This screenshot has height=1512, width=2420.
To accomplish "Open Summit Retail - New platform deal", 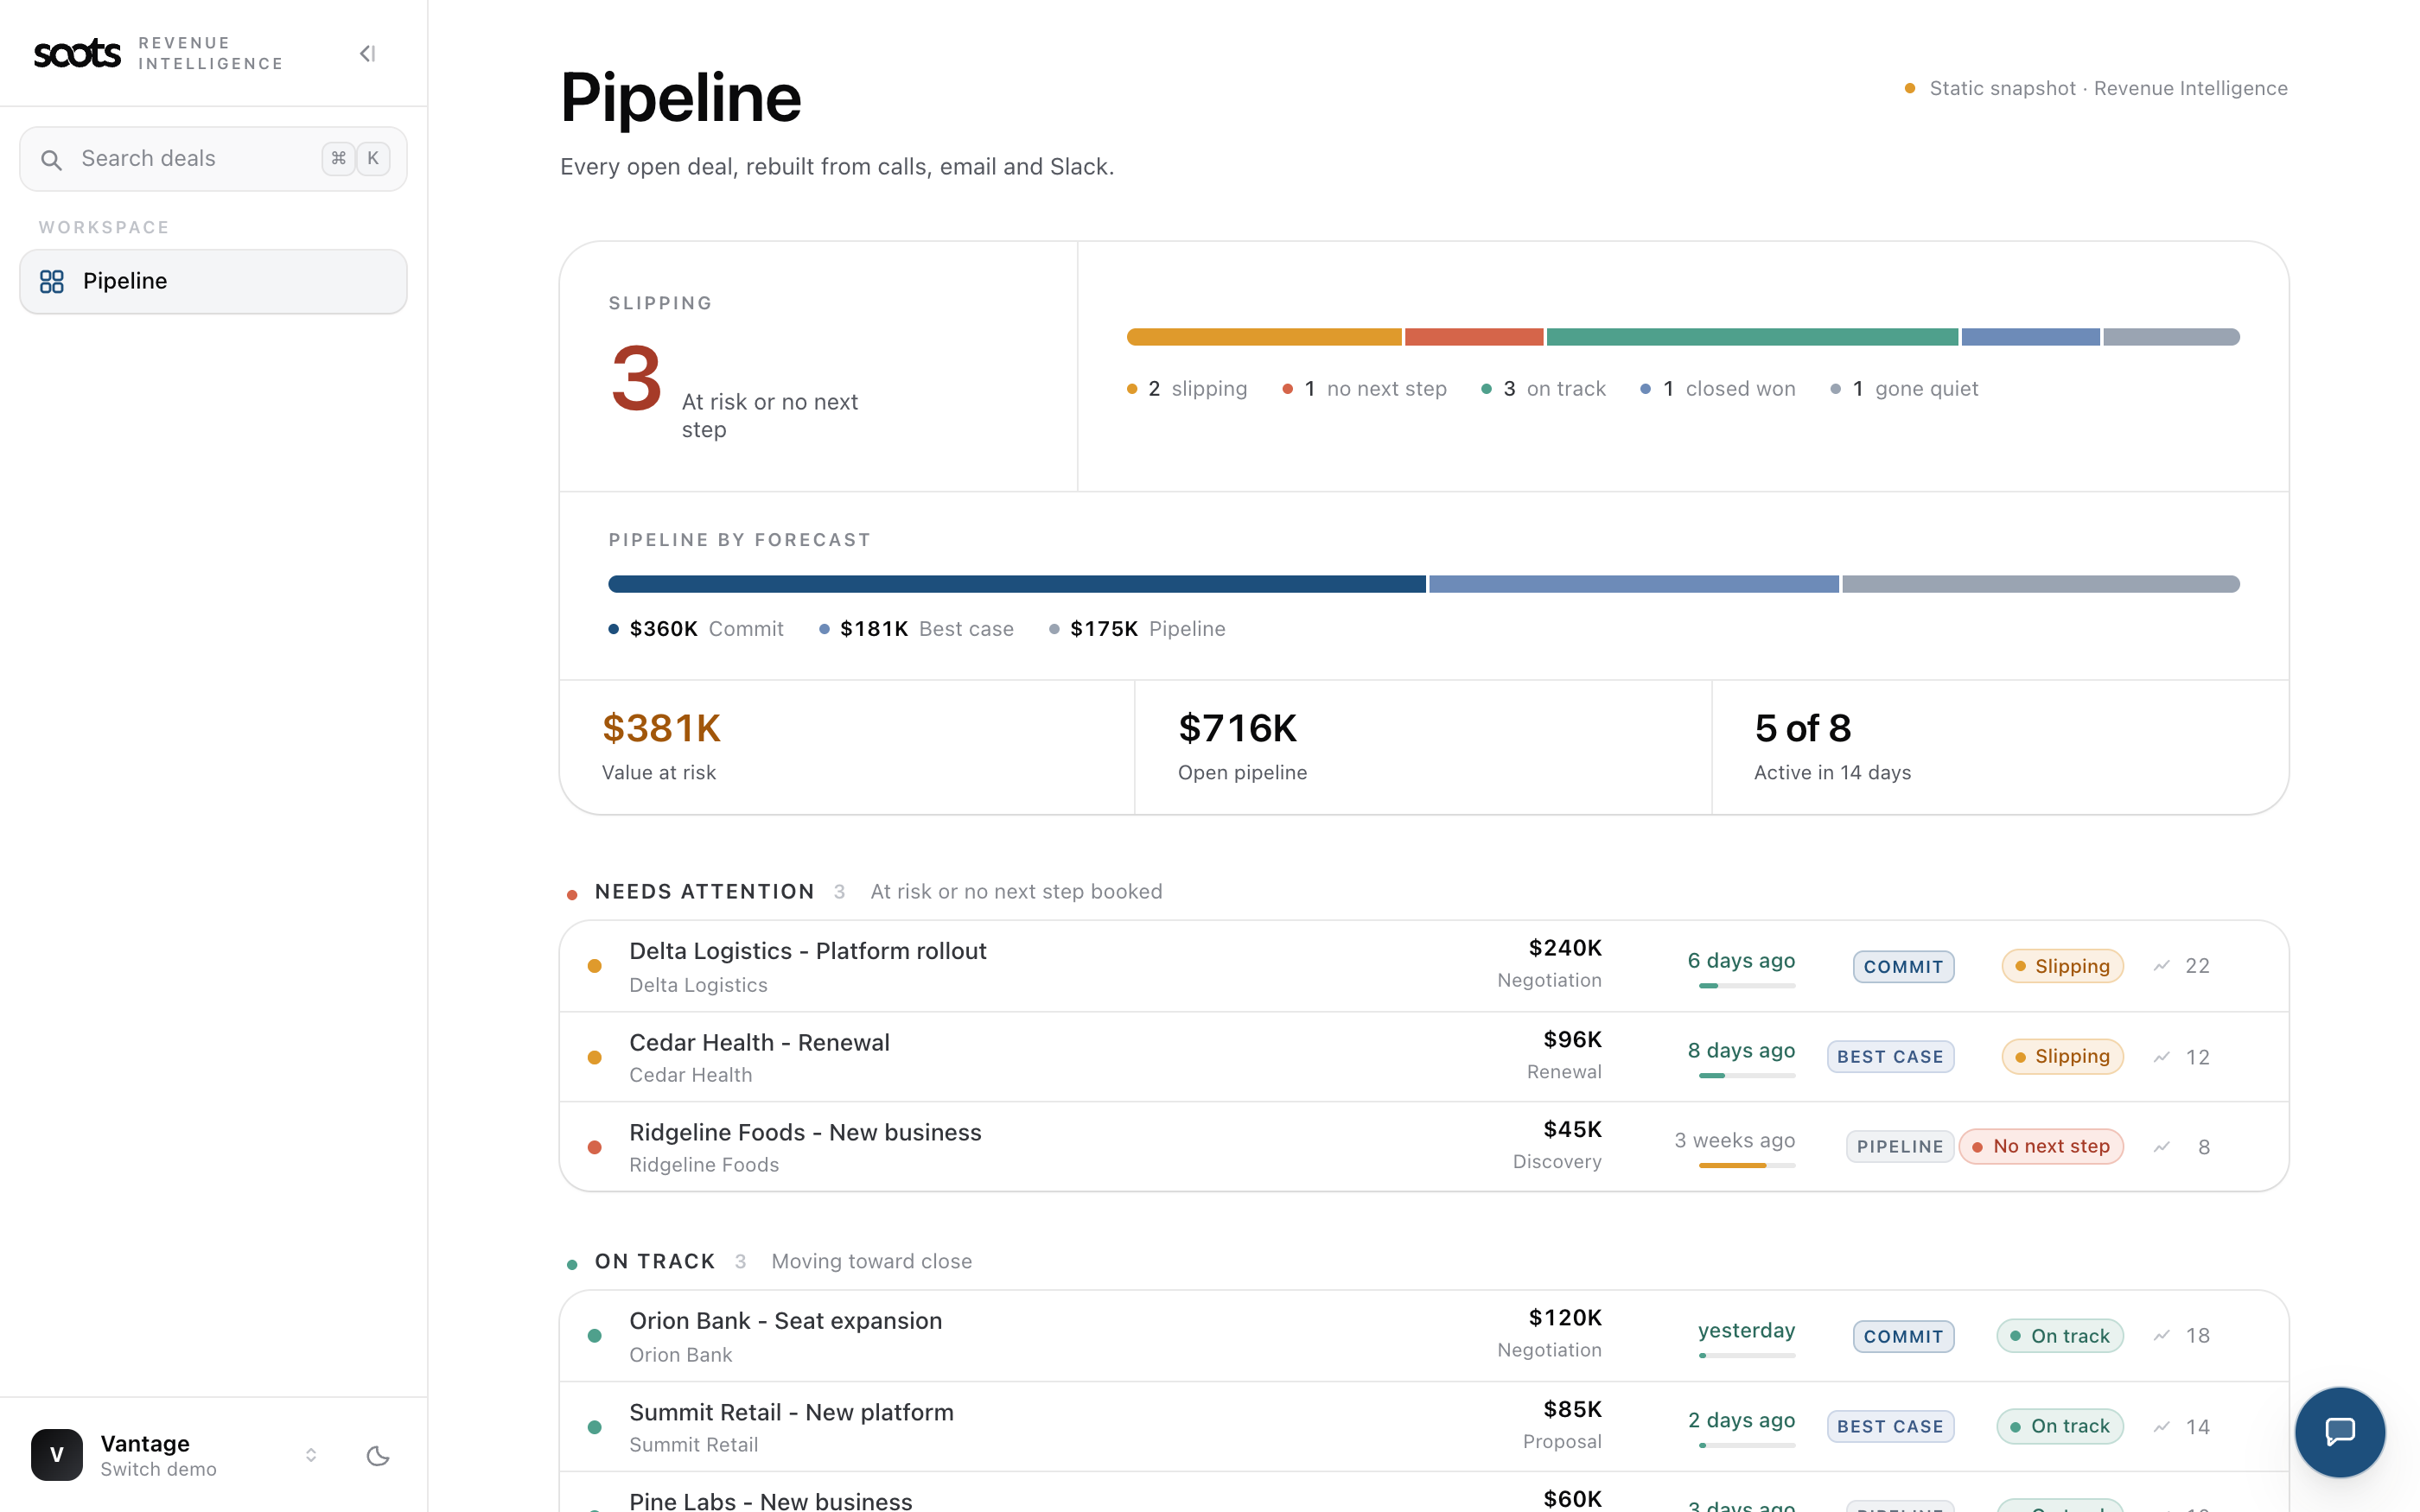I will [1424, 1427].
